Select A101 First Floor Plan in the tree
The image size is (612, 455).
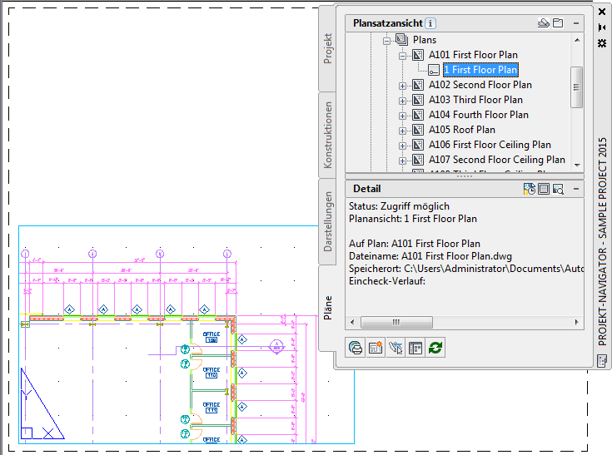473,55
